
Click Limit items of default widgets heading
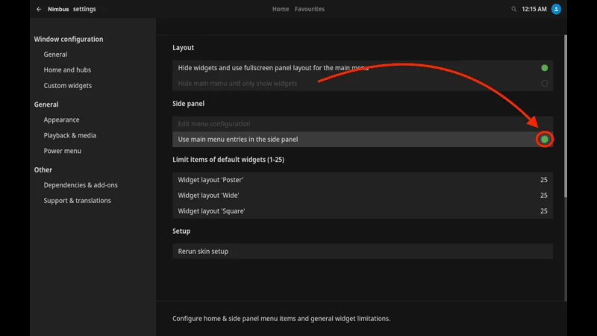click(228, 160)
